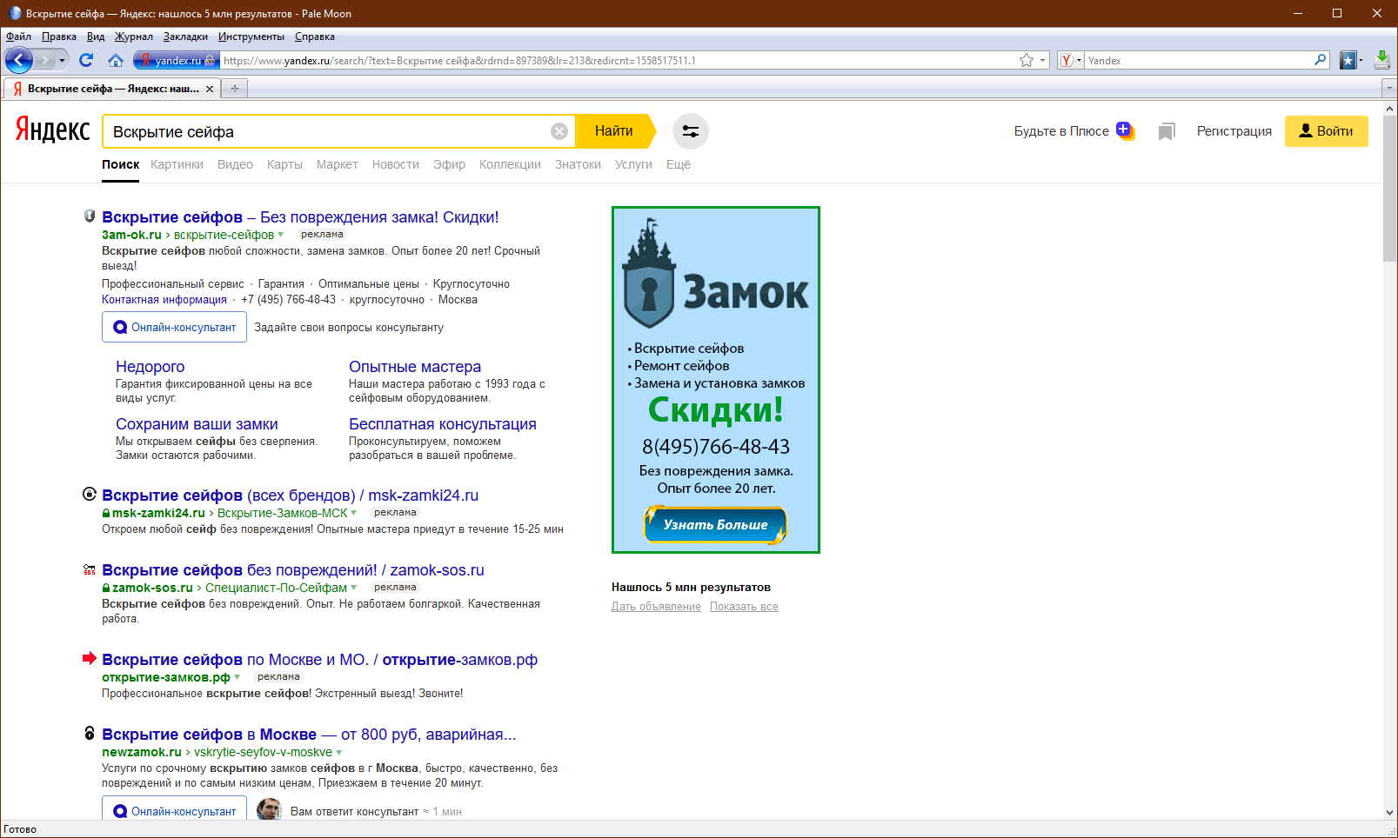Click the vertical scrollbar thumb

(1389, 187)
